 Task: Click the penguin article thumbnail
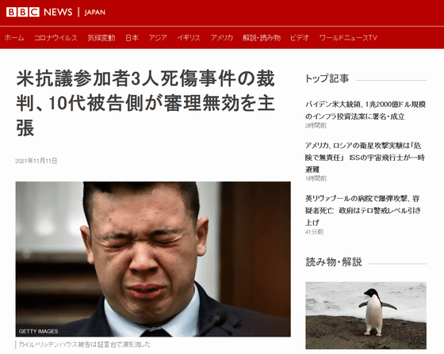point(366,315)
